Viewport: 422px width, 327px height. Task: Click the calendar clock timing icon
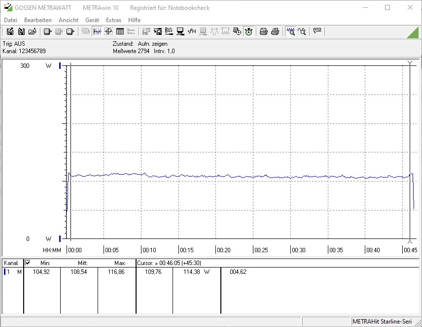click(x=237, y=31)
